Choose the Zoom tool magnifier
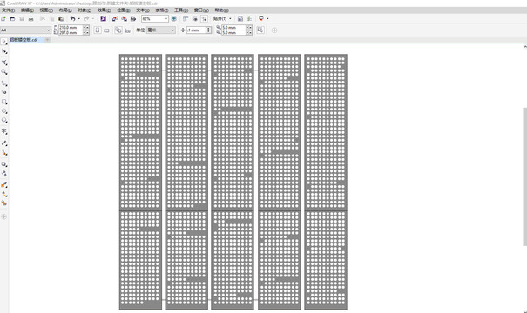Image resolution: width=527 pixels, height=313 pixels. [4, 72]
